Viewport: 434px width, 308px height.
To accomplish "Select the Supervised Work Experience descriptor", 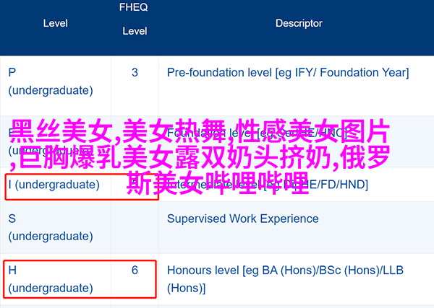I will (243, 219).
